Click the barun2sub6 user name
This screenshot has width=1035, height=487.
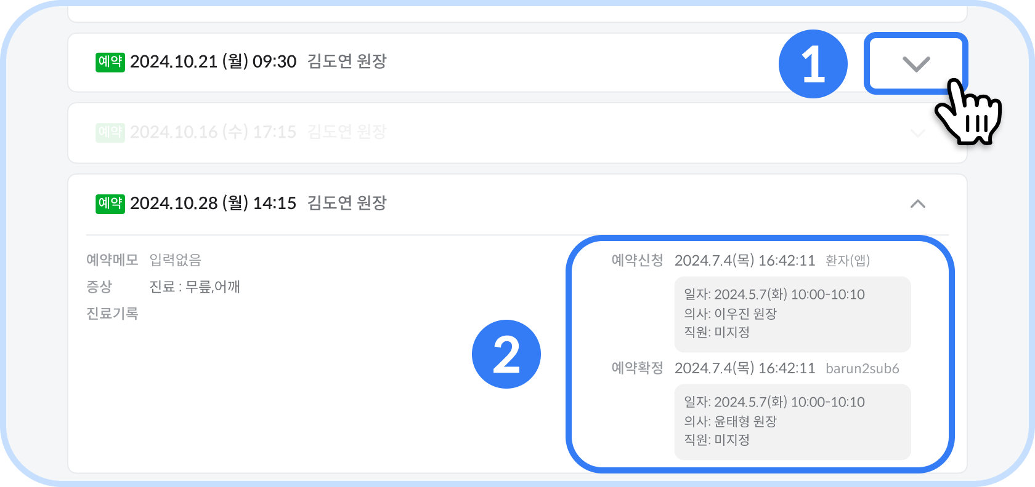coord(862,368)
